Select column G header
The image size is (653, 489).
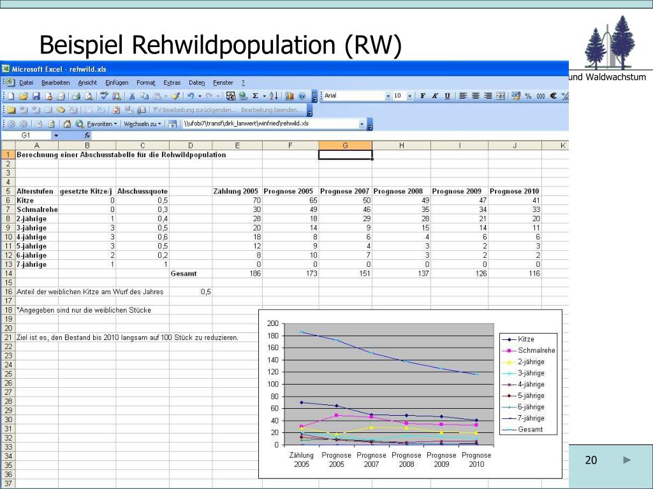point(345,146)
